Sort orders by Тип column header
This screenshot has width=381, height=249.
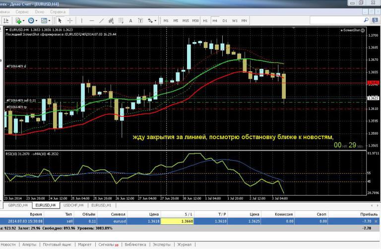pos(68,214)
